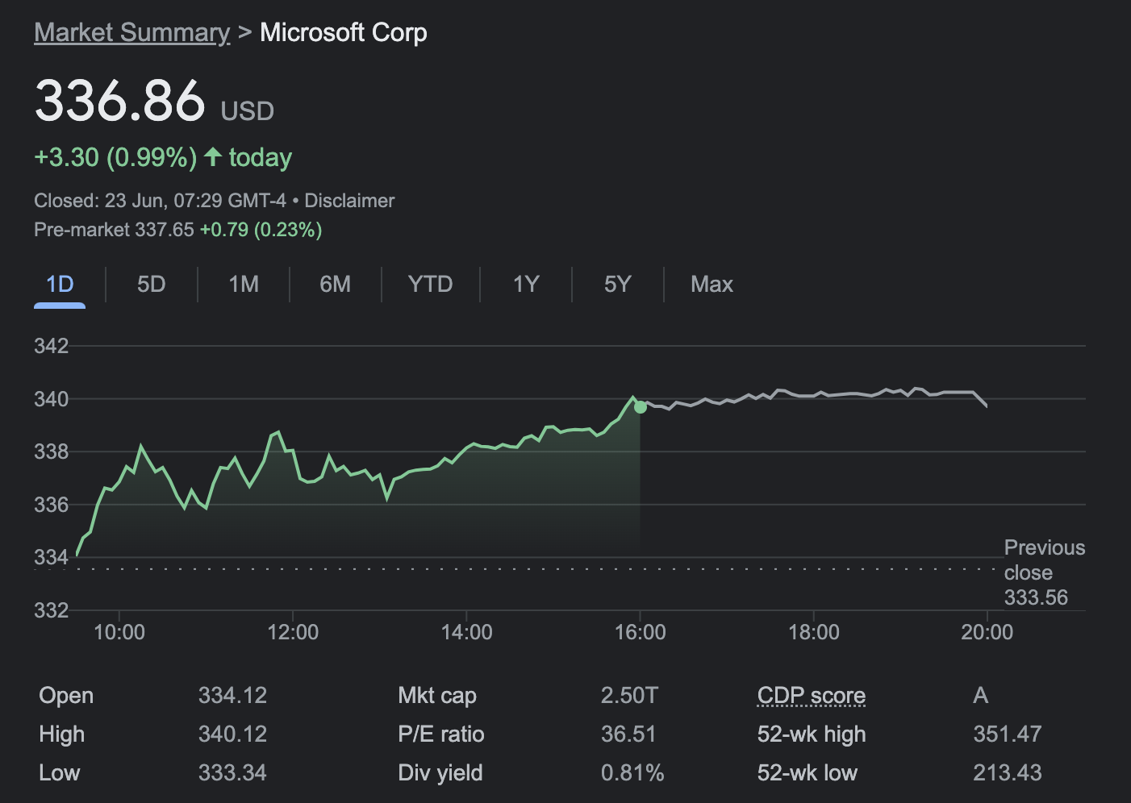Click the Open value 334.12
The width and height of the screenshot is (1131, 803).
232,695
